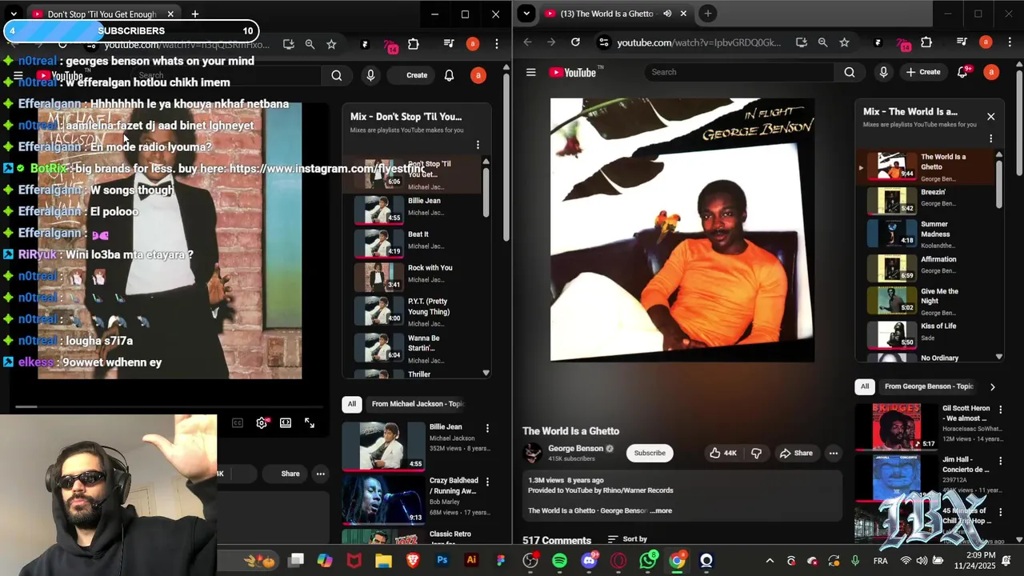This screenshot has height=576, width=1024.
Task: Open notifications bell in right YouTube window
Action: coord(962,72)
